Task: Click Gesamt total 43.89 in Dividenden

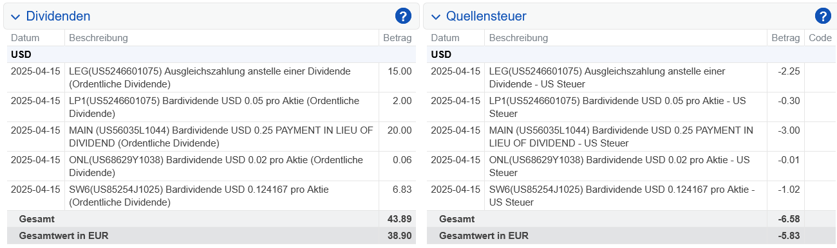Action: tap(400, 219)
